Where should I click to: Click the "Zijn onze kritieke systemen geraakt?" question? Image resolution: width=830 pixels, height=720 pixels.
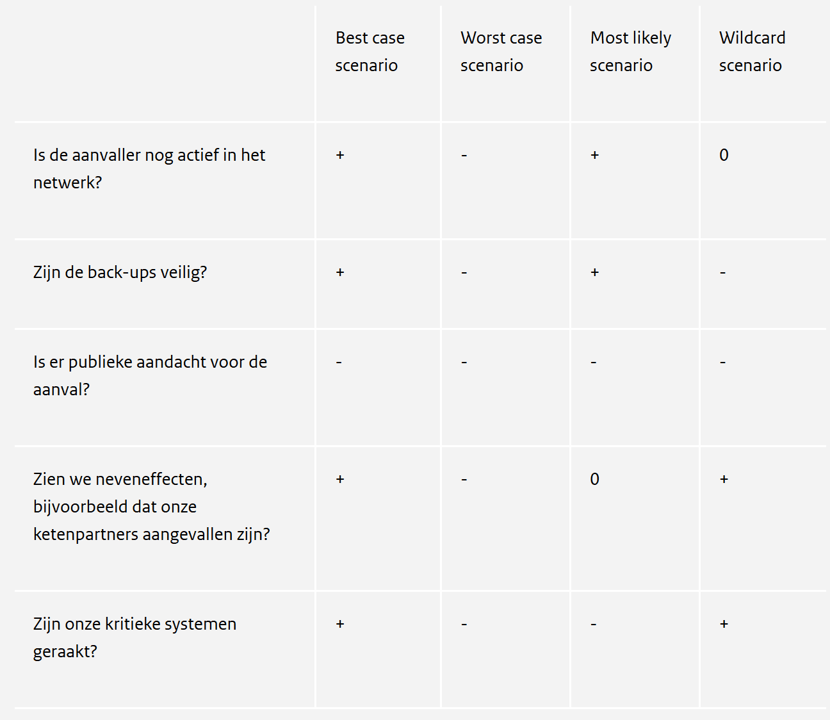click(134, 637)
